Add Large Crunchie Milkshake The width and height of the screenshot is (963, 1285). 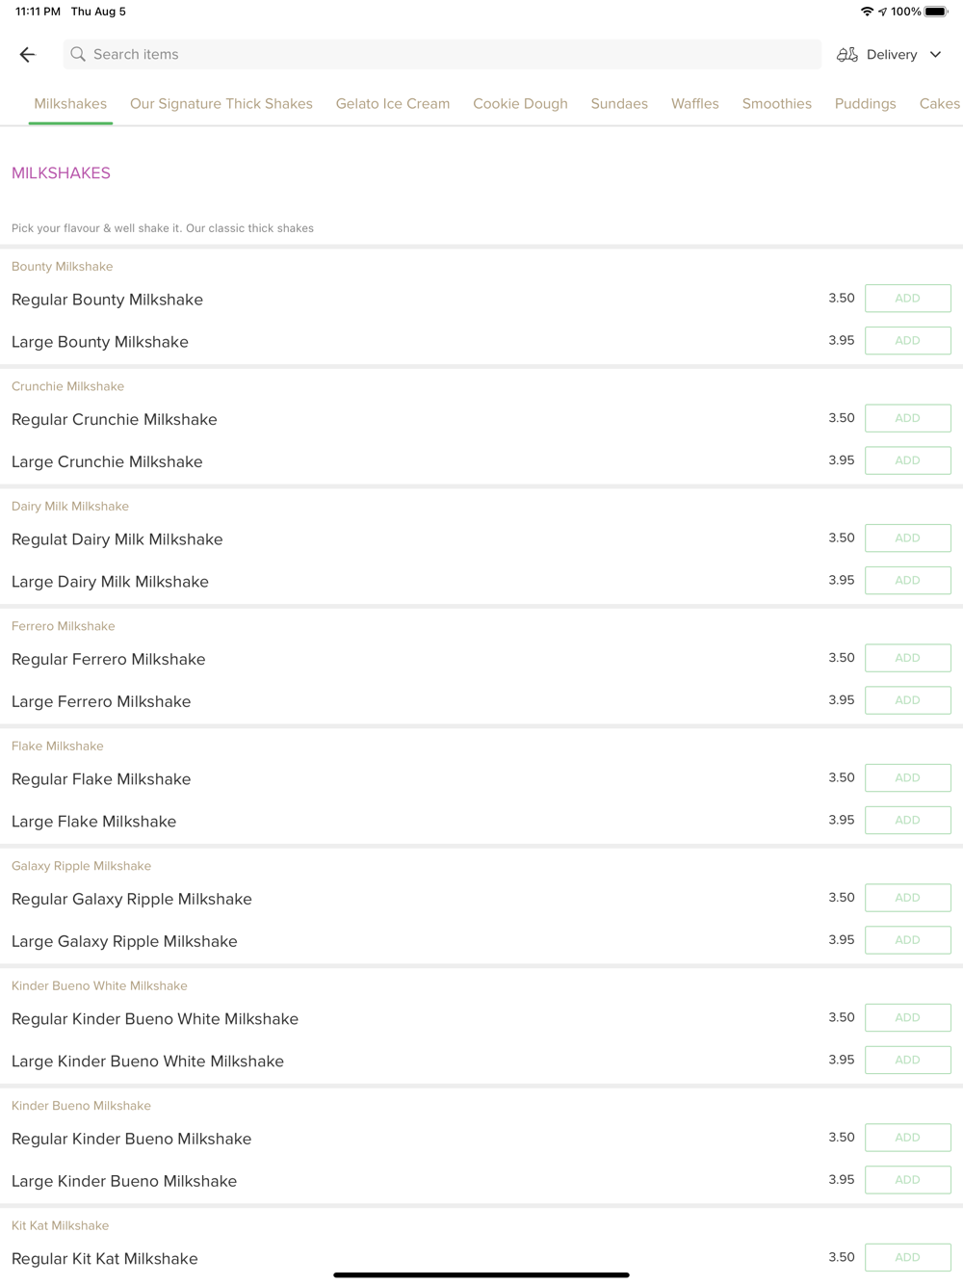(907, 460)
